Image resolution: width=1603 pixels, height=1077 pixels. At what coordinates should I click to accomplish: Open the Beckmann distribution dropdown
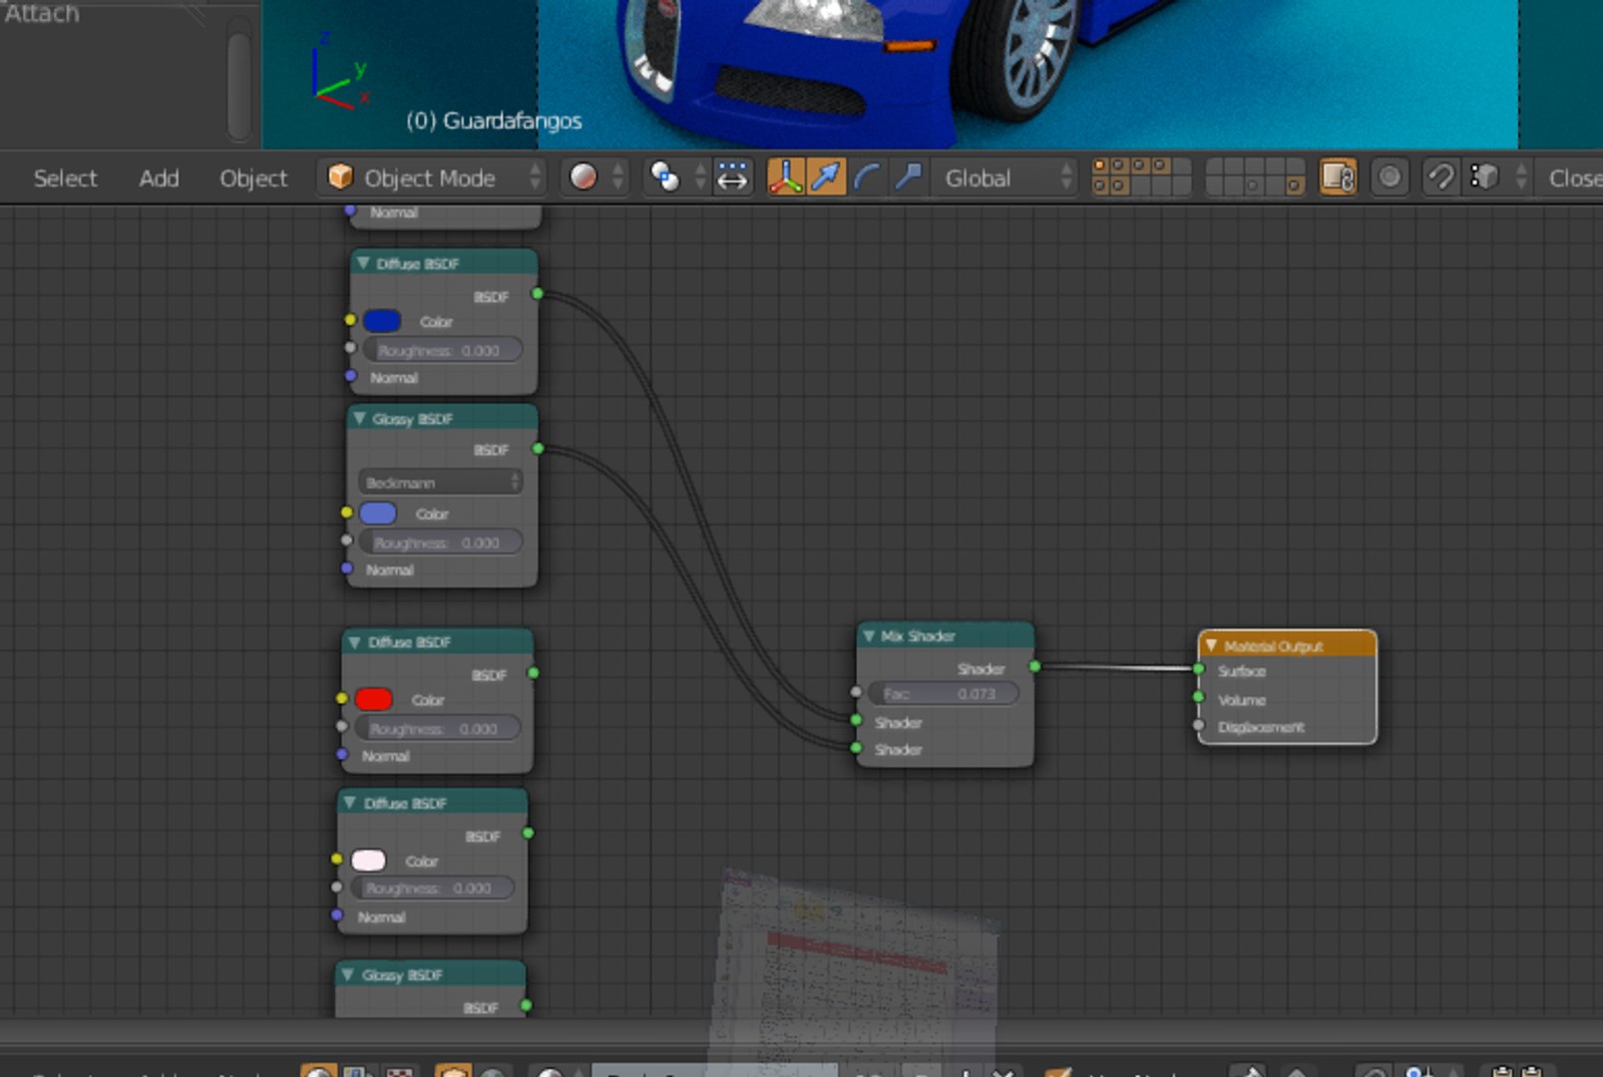(439, 483)
